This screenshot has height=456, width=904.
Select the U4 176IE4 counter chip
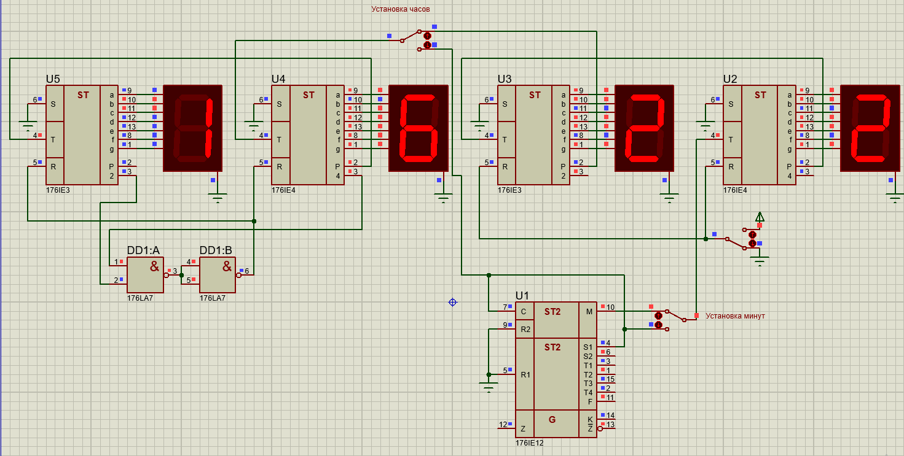308,134
